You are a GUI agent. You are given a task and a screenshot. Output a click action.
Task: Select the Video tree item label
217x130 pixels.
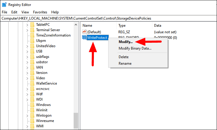[x=41, y=78]
